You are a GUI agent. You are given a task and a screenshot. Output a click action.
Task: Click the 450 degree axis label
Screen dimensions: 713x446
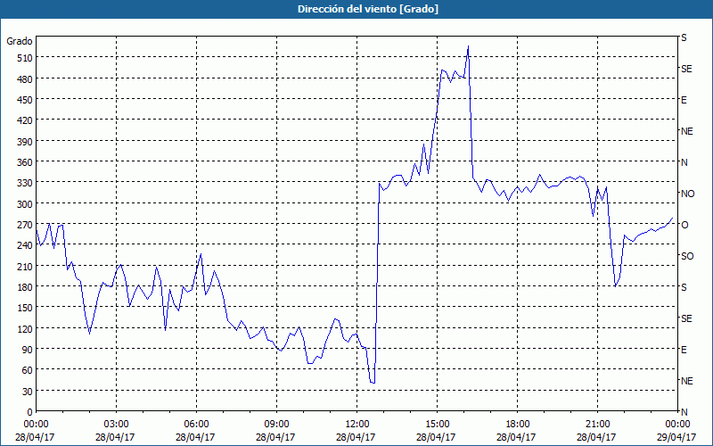[25, 100]
